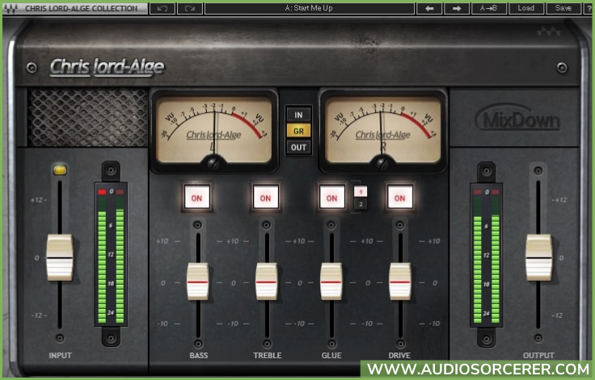Toggle the Drive ON button

tap(399, 198)
